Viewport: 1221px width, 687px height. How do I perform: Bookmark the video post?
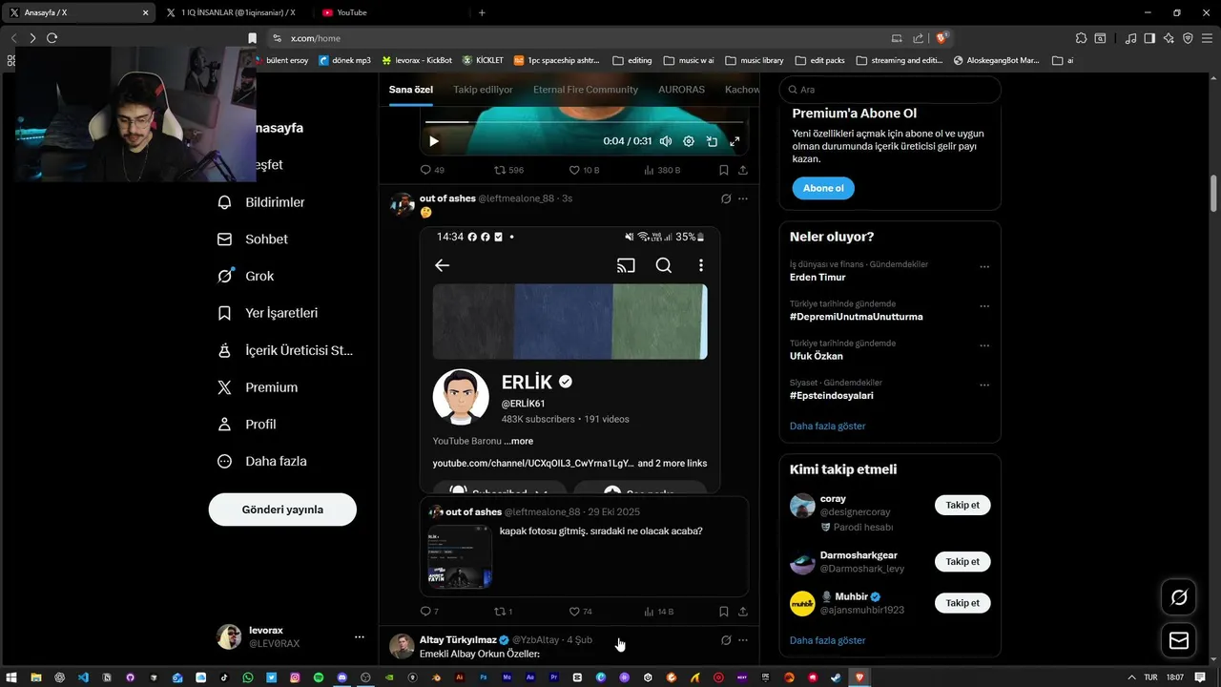point(724,170)
